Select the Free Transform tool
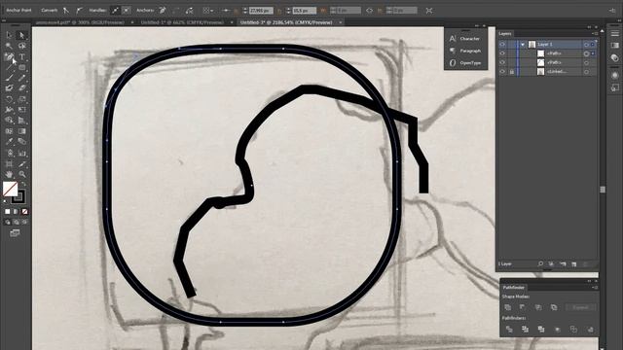 21,110
